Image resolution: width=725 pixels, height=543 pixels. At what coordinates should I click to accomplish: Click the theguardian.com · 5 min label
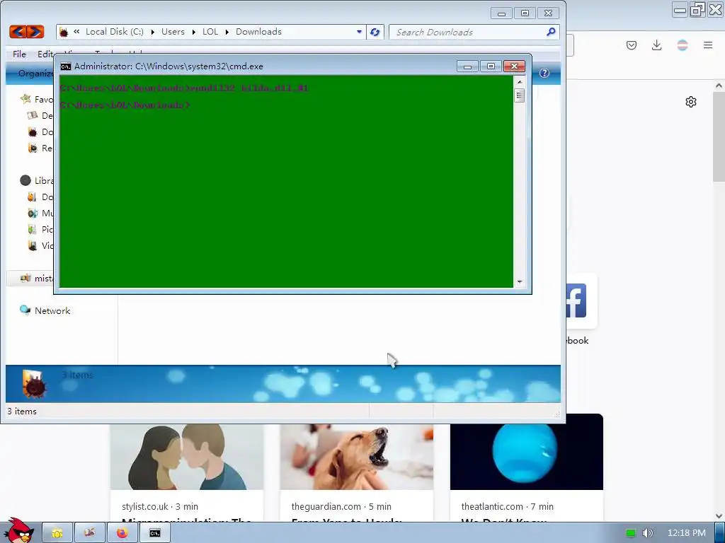[x=341, y=506]
